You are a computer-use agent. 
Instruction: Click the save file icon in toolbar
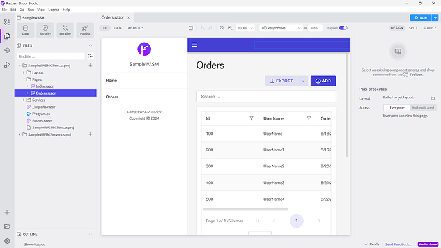[190, 28]
